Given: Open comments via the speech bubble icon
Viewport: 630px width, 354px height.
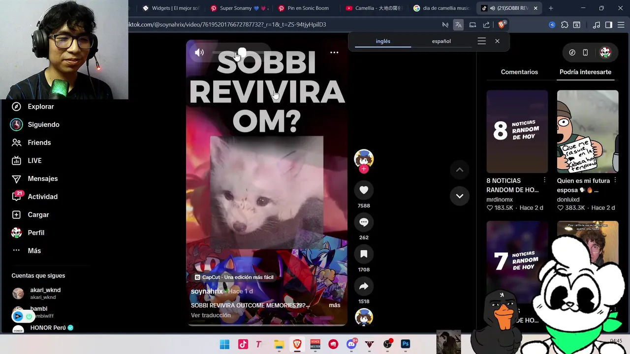Looking at the screenshot, I should 364,222.
